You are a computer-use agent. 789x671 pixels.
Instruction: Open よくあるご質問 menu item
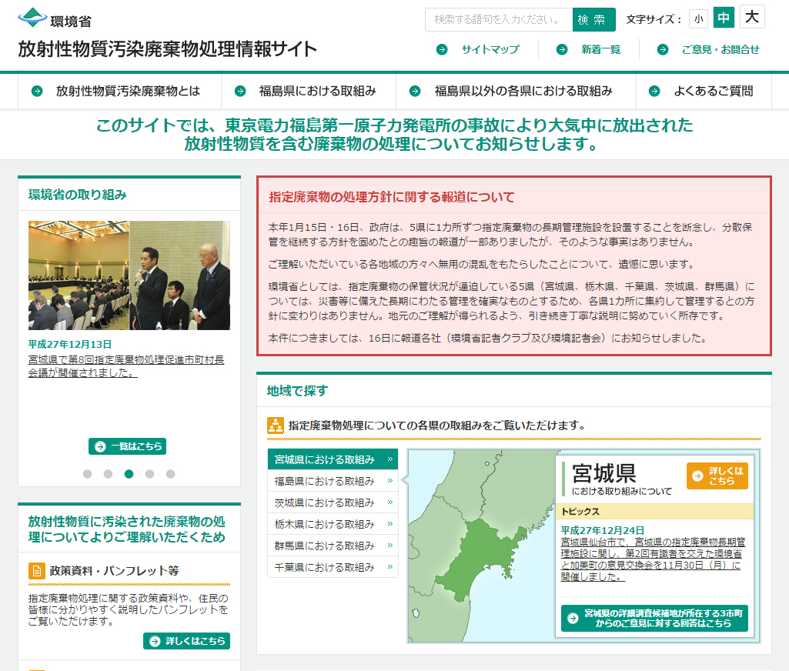pos(704,91)
